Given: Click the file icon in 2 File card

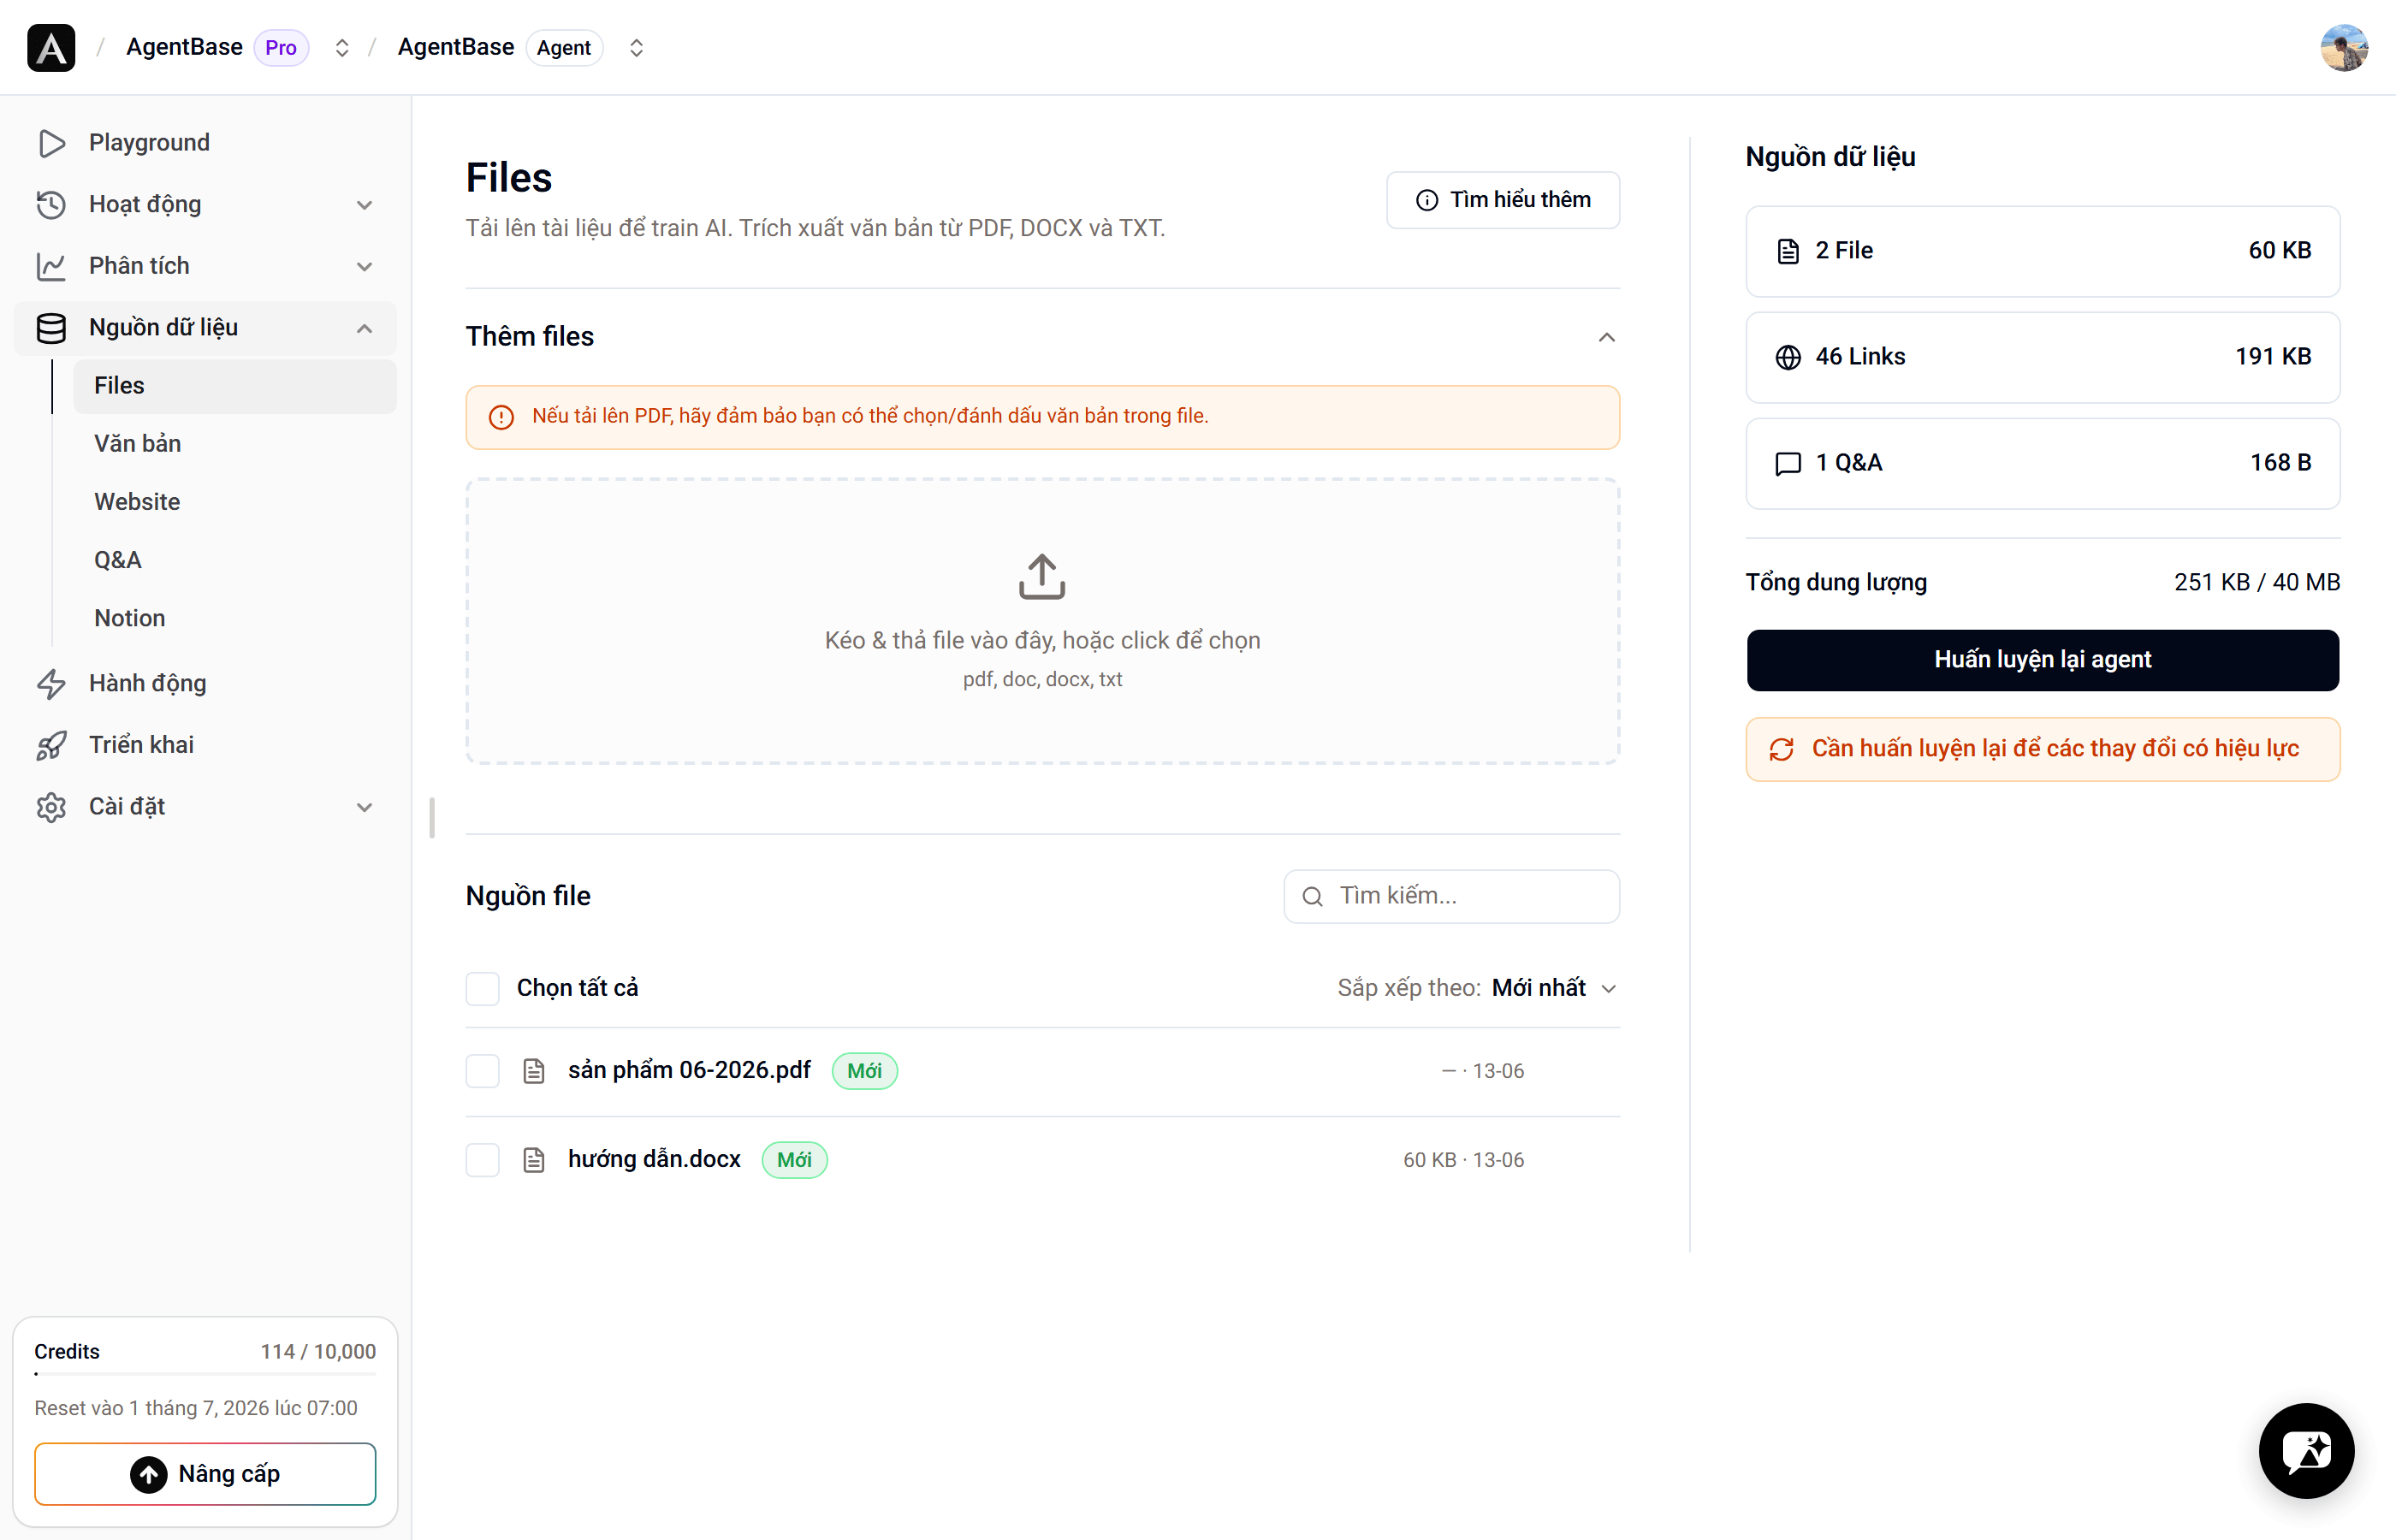Looking at the screenshot, I should (x=1788, y=251).
